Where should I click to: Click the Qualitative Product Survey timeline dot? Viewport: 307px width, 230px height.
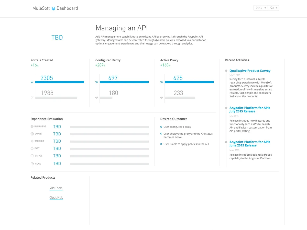[x=226, y=71]
